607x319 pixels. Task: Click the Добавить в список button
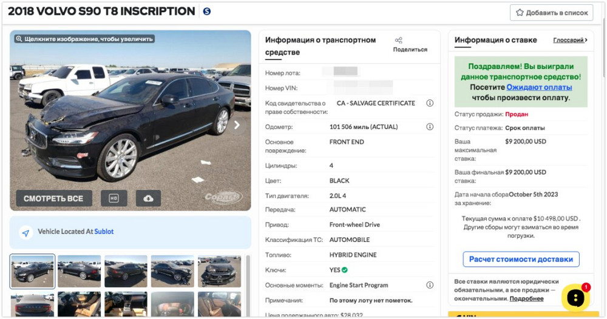(x=552, y=13)
